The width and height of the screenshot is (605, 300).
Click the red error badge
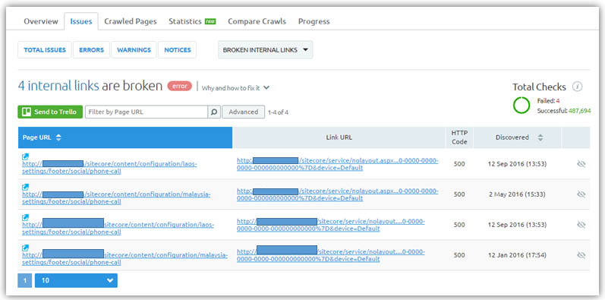click(x=179, y=86)
